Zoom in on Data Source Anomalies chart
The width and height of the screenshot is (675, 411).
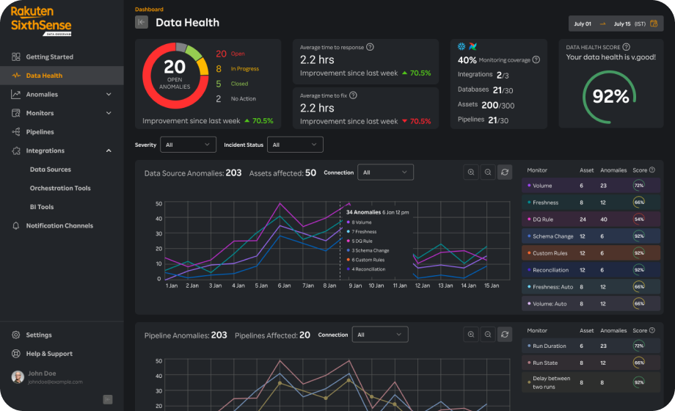coord(471,172)
